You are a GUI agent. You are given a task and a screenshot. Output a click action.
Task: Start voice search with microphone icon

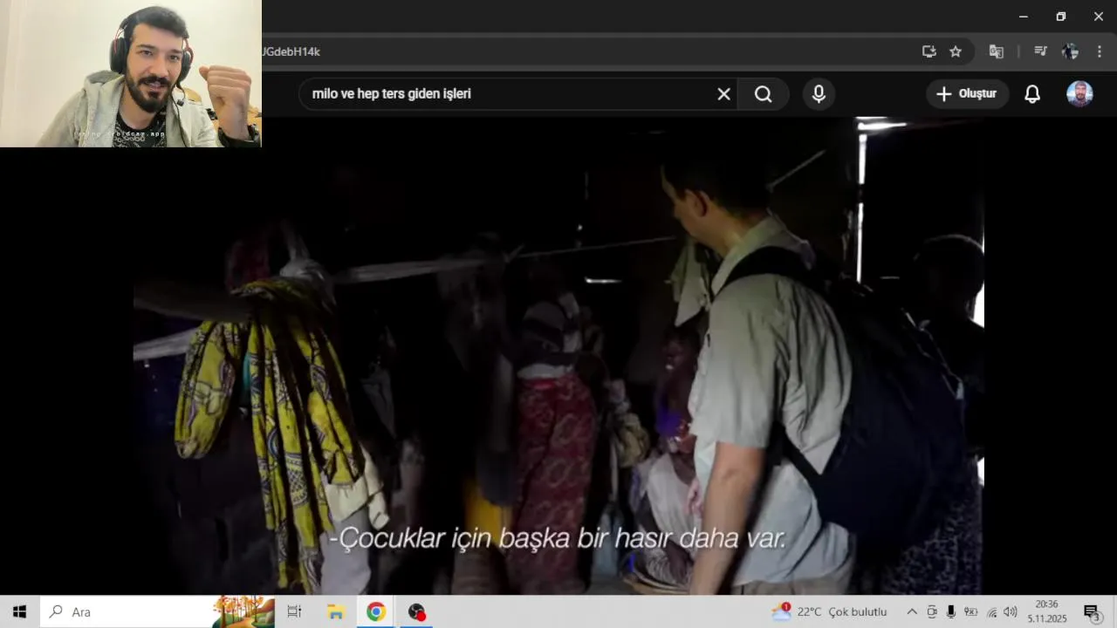tap(819, 94)
